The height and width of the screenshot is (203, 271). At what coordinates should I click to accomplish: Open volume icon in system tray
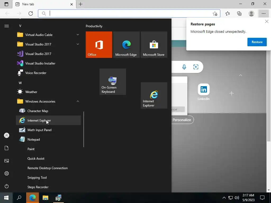[x=237, y=198]
